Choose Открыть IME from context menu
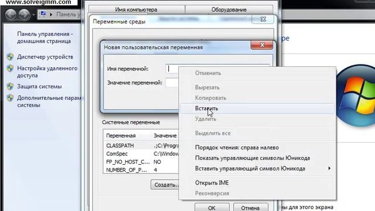Image resolution: width=375 pixels, height=211 pixels. tap(257, 183)
